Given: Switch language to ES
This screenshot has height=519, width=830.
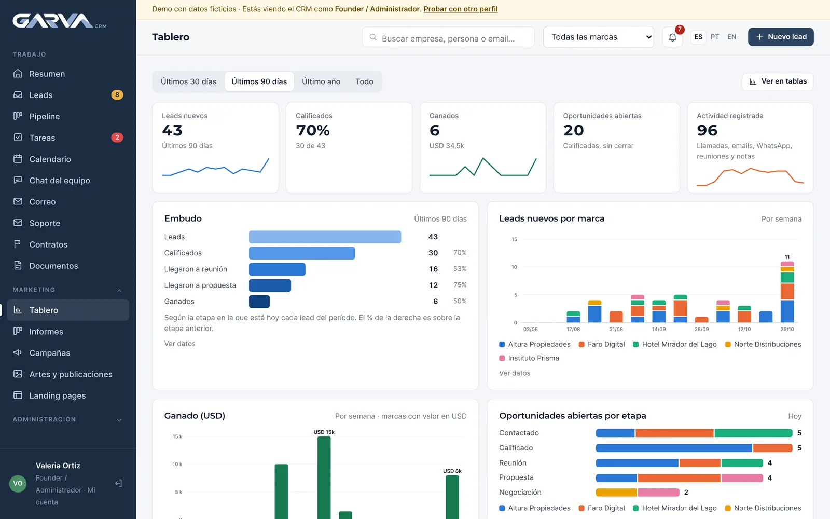Looking at the screenshot, I should [698, 37].
